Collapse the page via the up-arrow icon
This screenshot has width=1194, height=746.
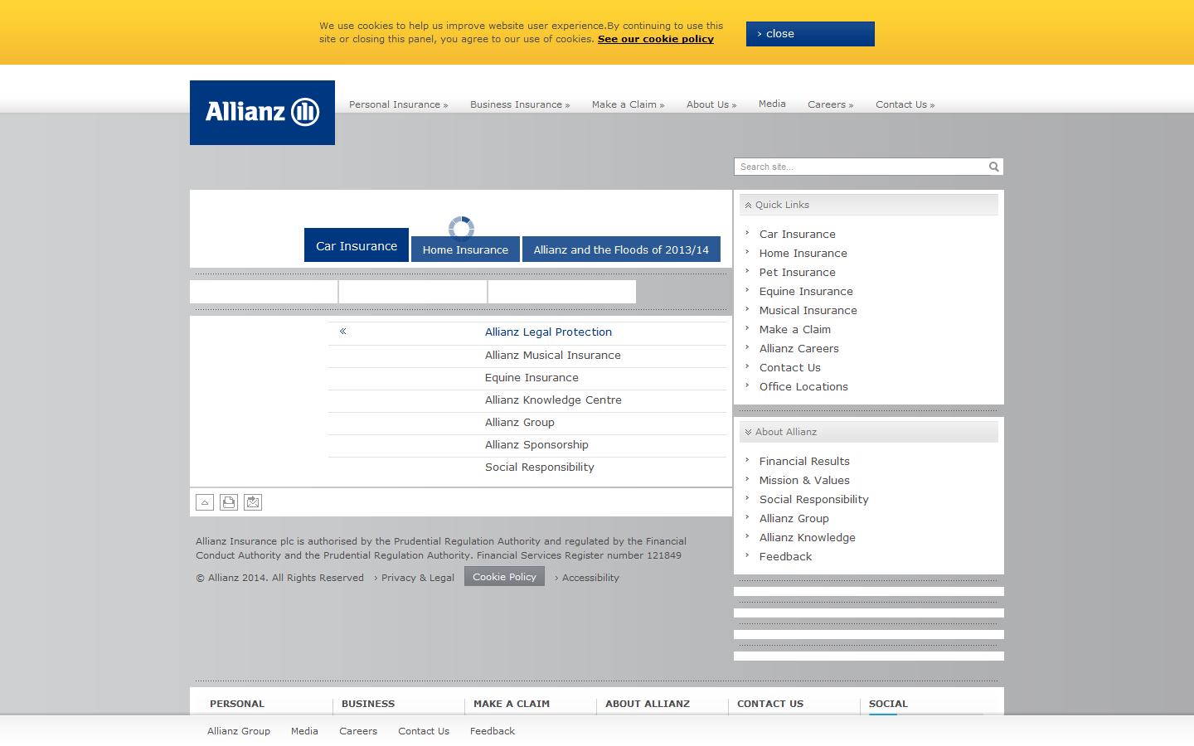pos(204,501)
